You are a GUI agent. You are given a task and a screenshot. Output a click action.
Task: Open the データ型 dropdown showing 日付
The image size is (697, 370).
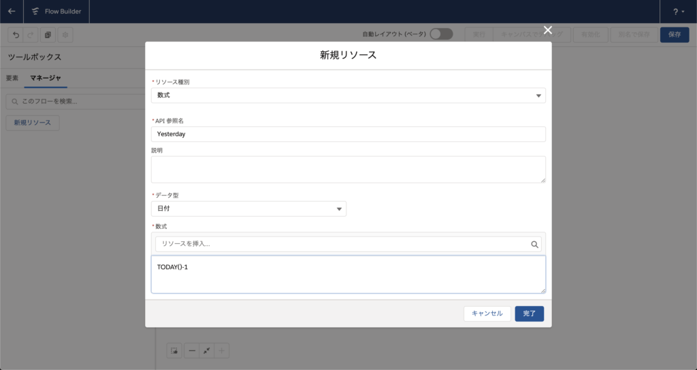click(x=248, y=209)
